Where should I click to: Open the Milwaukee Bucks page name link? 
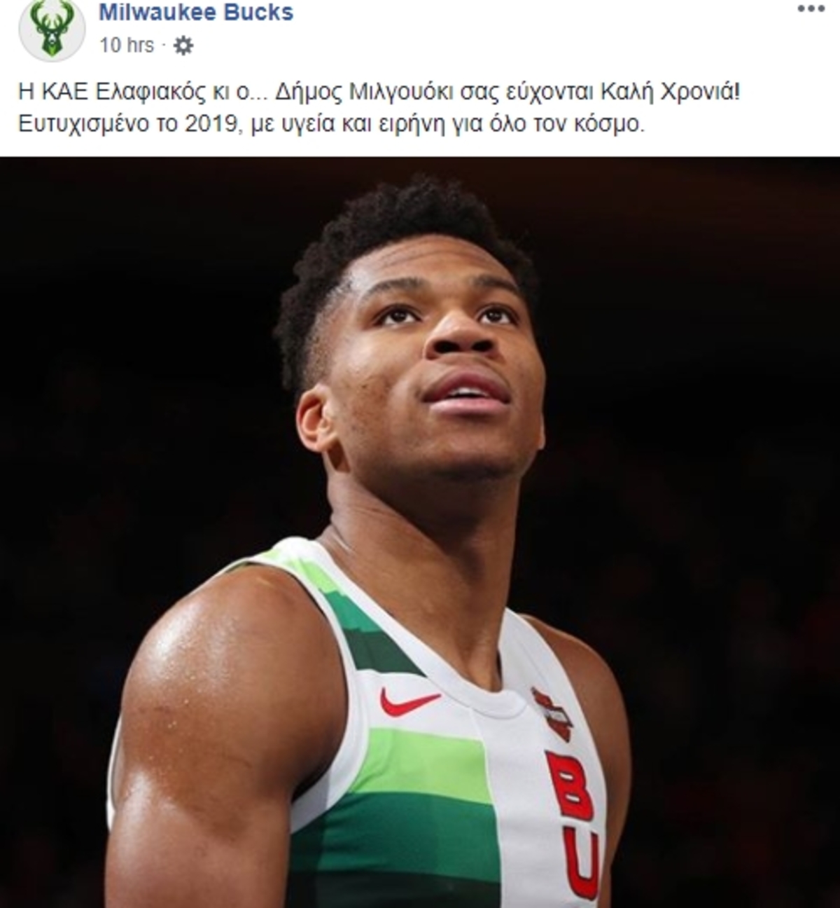pyautogui.click(x=196, y=12)
